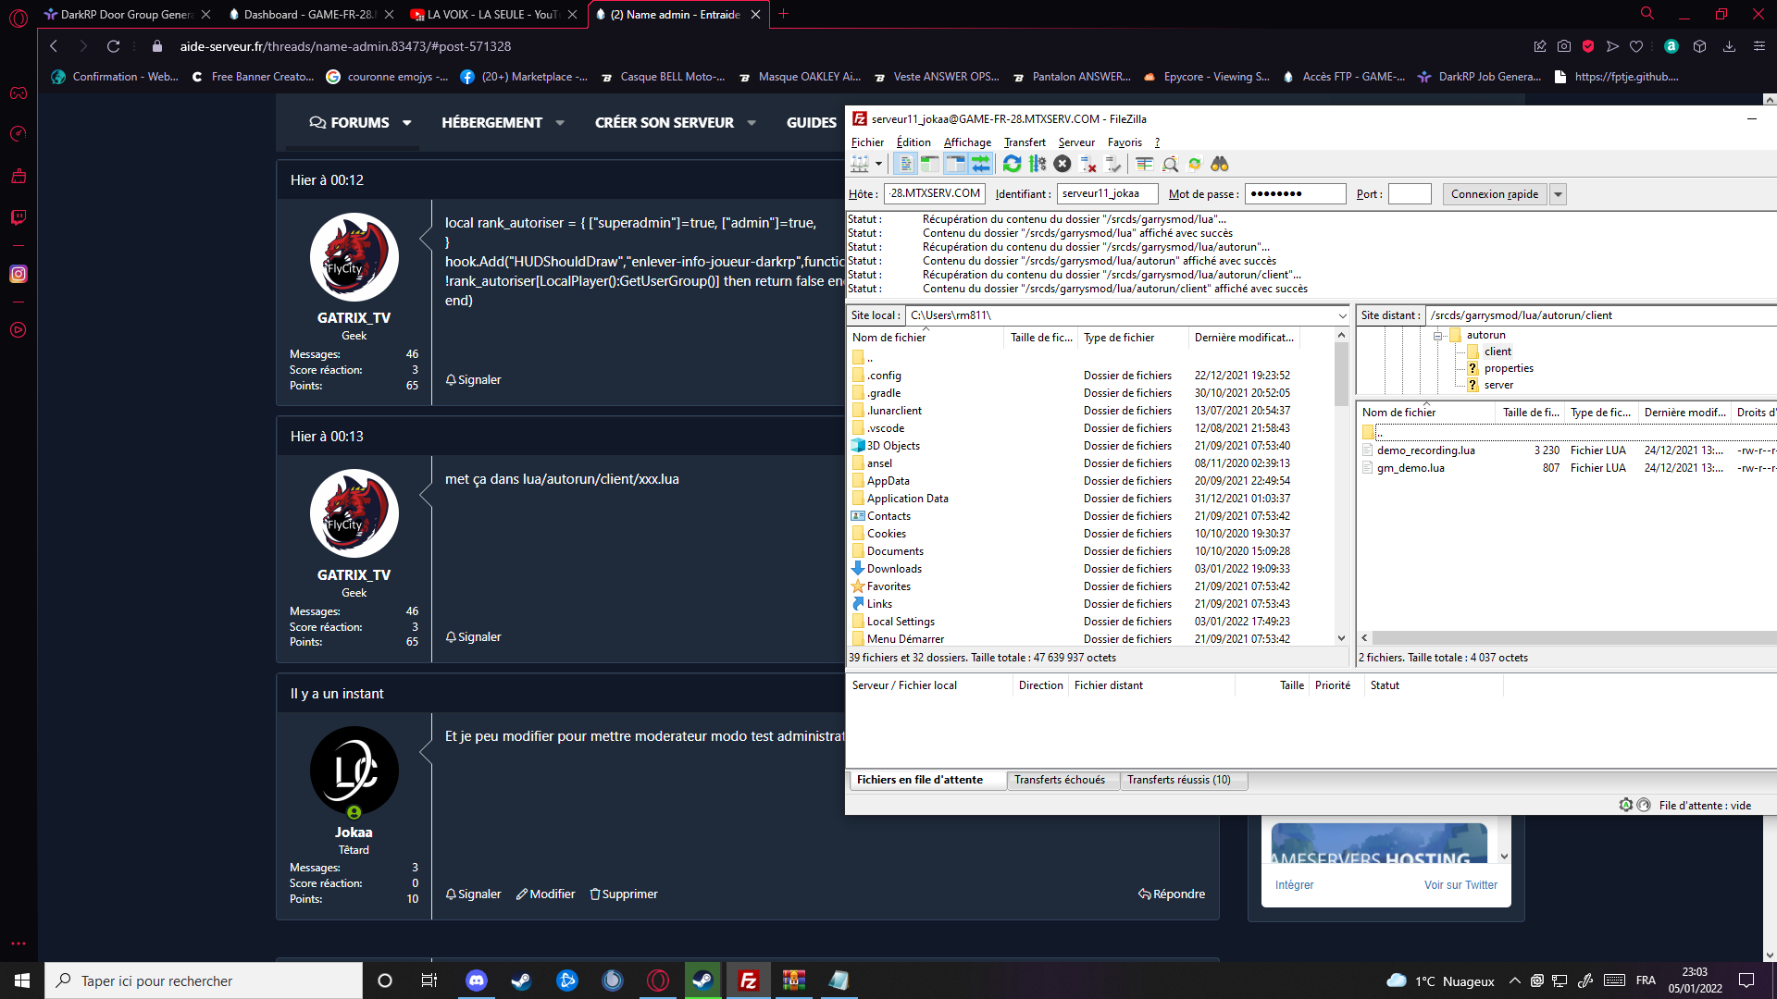Click Supprimer link on Jokaa's post
This screenshot has height=999, width=1777.
click(624, 894)
